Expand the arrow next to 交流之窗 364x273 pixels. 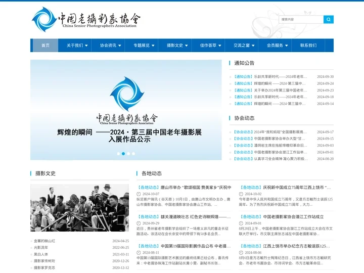coord(253,45)
